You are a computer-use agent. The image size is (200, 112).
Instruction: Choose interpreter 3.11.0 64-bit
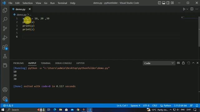click(x=180, y=105)
